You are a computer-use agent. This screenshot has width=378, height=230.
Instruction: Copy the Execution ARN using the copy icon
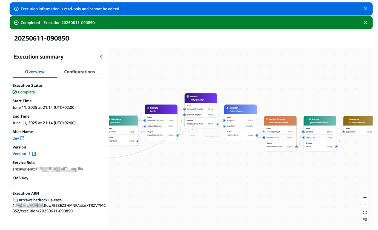[16, 200]
